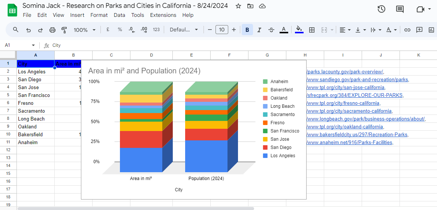Print the spreadsheet
Viewport: 437px width, 210px height.
point(52,30)
